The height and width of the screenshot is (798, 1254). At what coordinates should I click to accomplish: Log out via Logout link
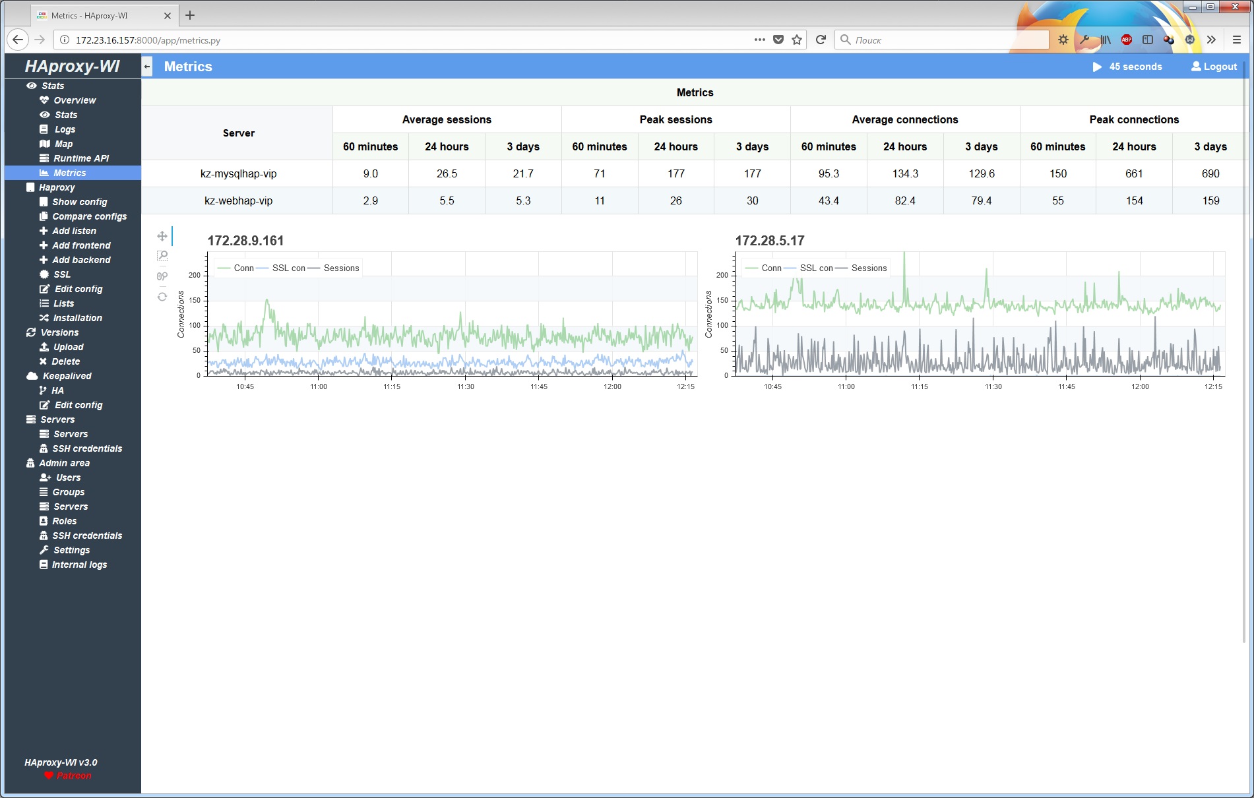1214,67
